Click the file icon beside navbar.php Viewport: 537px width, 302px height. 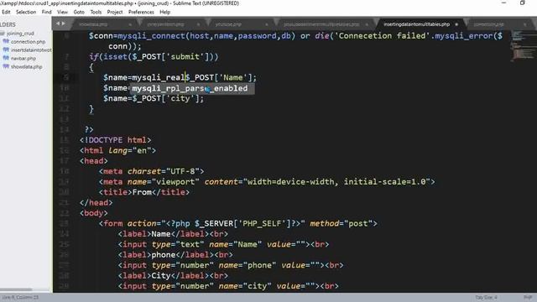[6, 58]
